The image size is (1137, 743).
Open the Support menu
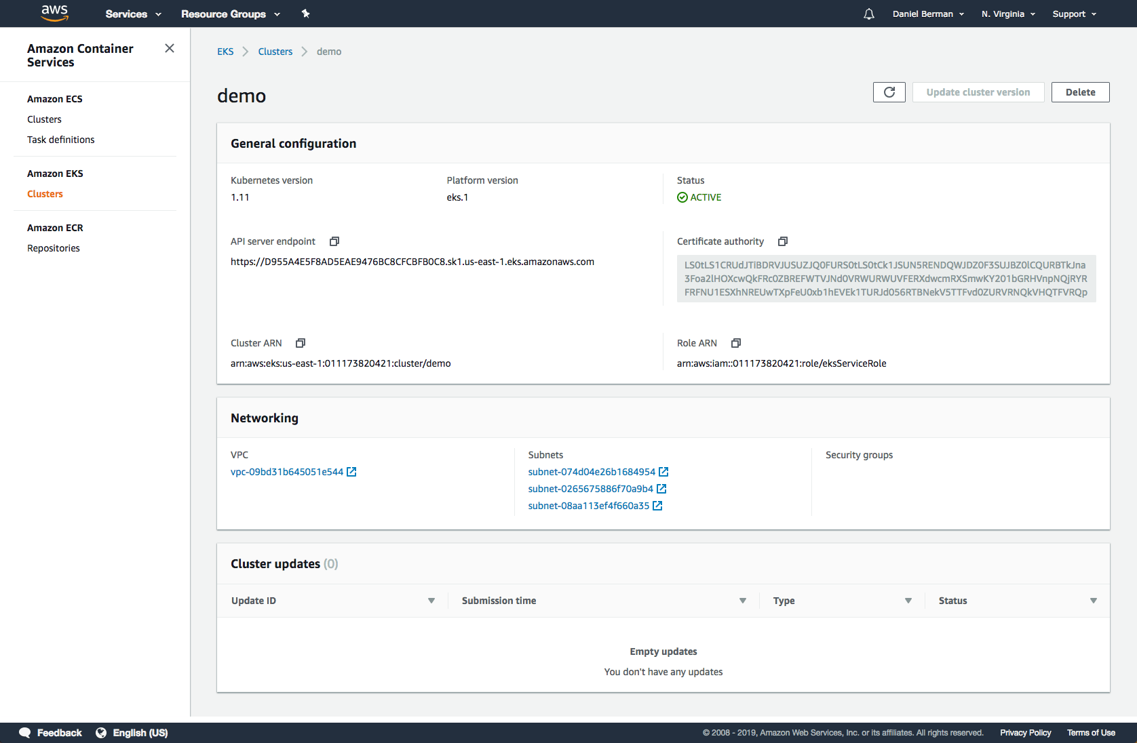coord(1075,14)
